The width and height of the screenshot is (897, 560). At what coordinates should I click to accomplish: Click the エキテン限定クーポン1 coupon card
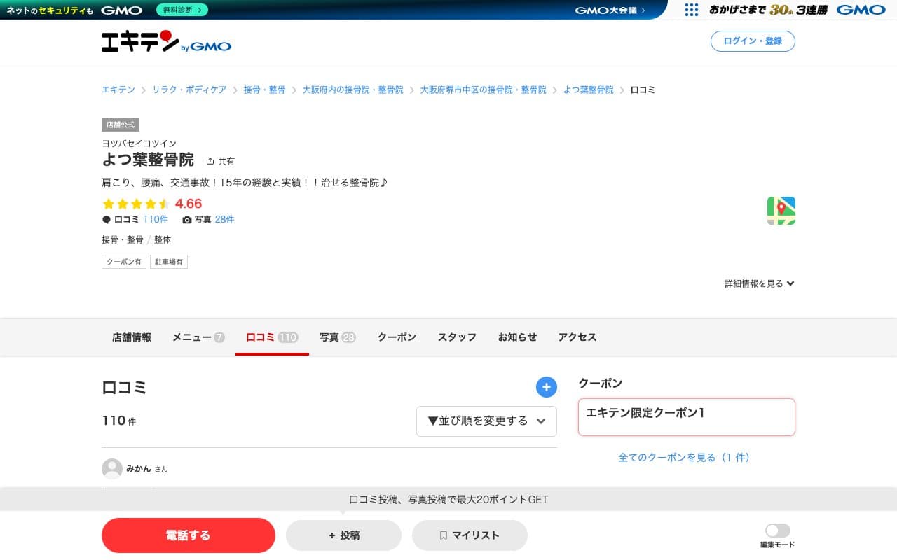pos(685,416)
